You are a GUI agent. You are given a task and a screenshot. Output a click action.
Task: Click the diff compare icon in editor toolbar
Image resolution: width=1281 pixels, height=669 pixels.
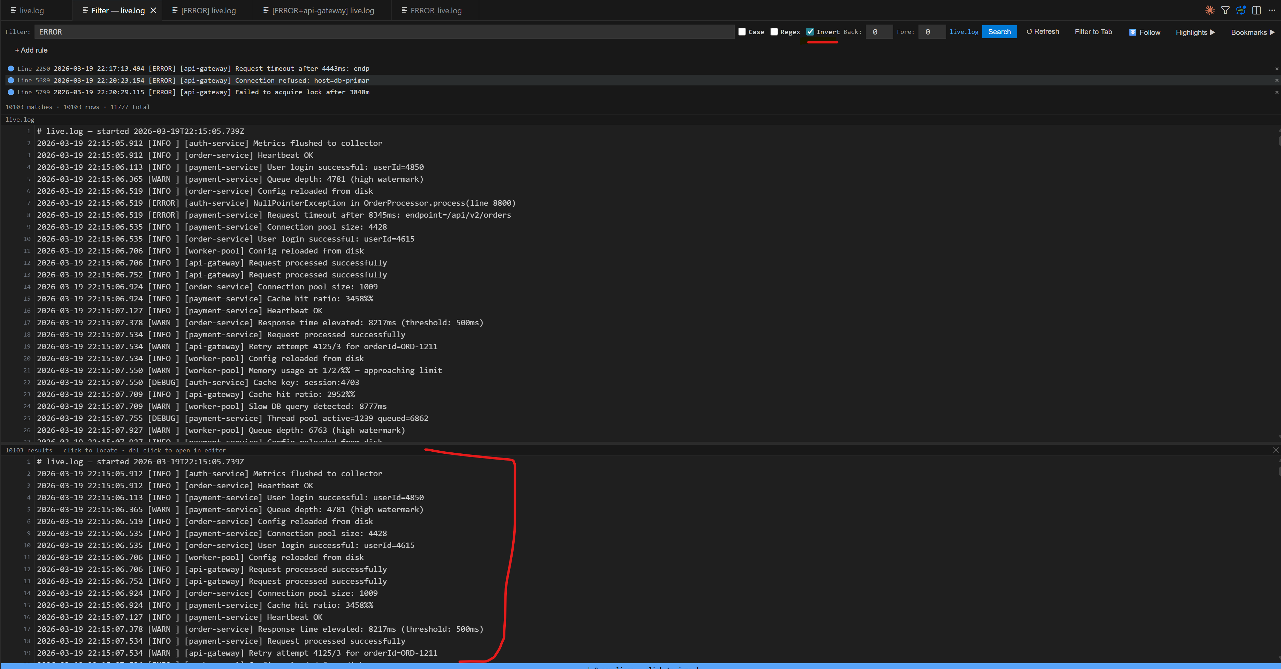point(1241,11)
